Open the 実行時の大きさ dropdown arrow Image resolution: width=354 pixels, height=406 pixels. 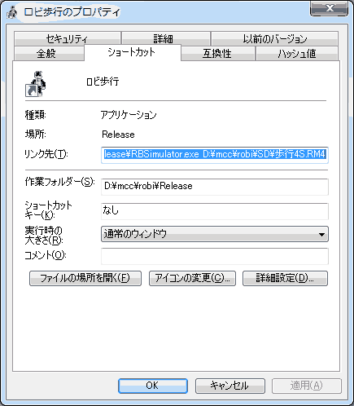coord(321,234)
